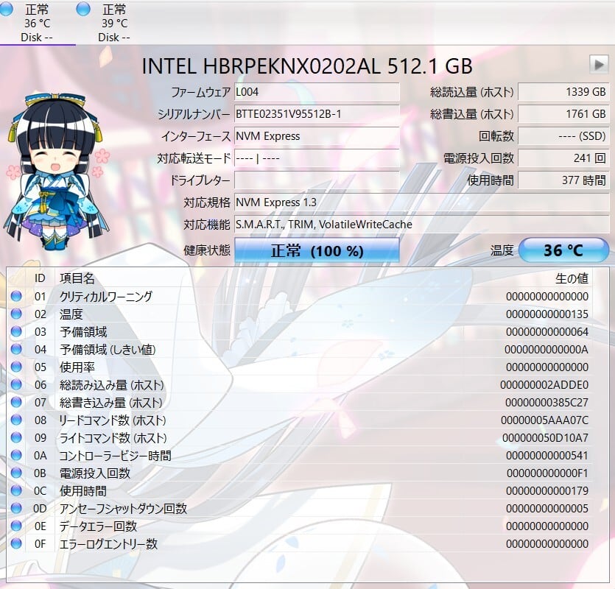This screenshot has height=589, width=615.
Task: Select the 総書き込み量 (ホスト) row in the SMART list
Action: point(295,403)
